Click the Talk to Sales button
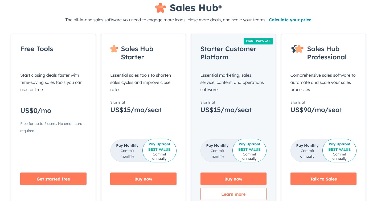381x201 pixels. click(x=323, y=179)
